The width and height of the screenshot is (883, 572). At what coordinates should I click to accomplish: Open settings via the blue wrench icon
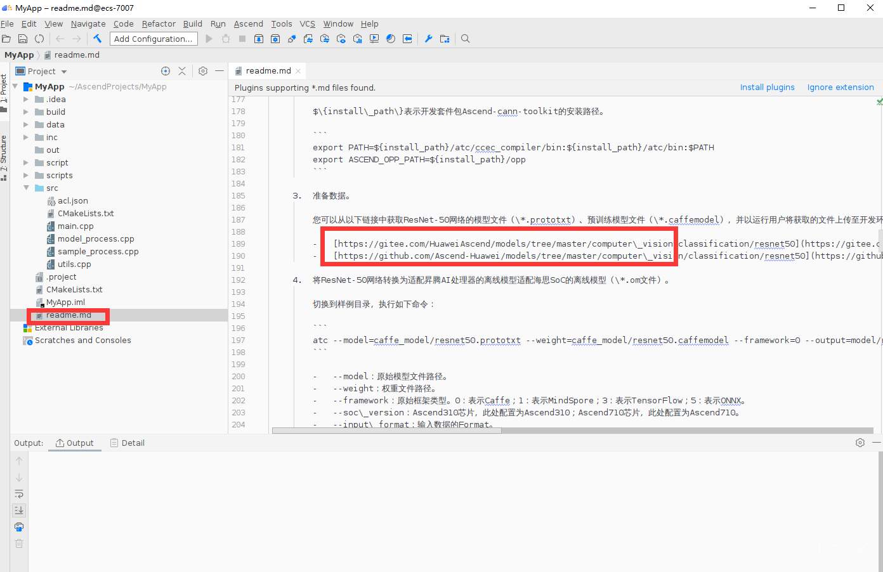tap(428, 39)
